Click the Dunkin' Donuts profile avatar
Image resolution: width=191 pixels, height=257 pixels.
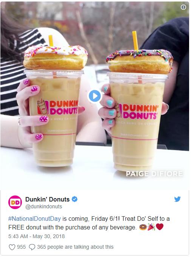15,202
